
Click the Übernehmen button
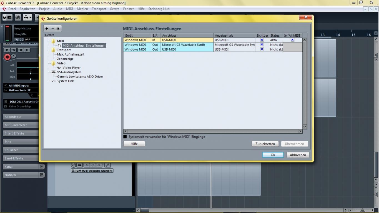tap(294, 144)
